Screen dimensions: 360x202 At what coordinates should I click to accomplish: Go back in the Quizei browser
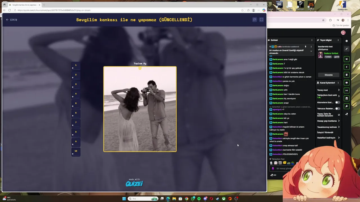coord(4,10)
